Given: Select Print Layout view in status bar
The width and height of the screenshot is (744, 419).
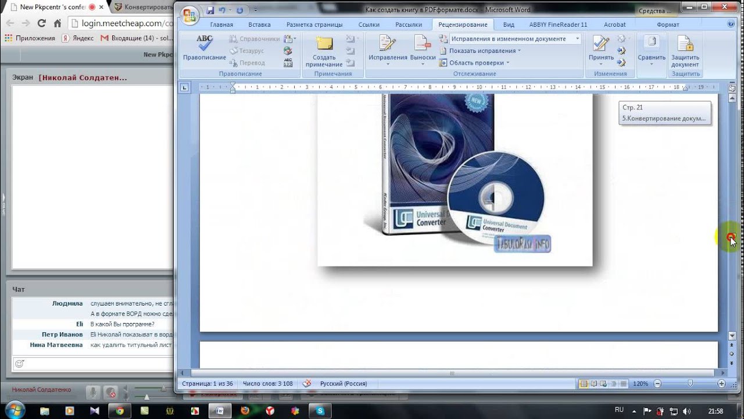Looking at the screenshot, I should 584,384.
